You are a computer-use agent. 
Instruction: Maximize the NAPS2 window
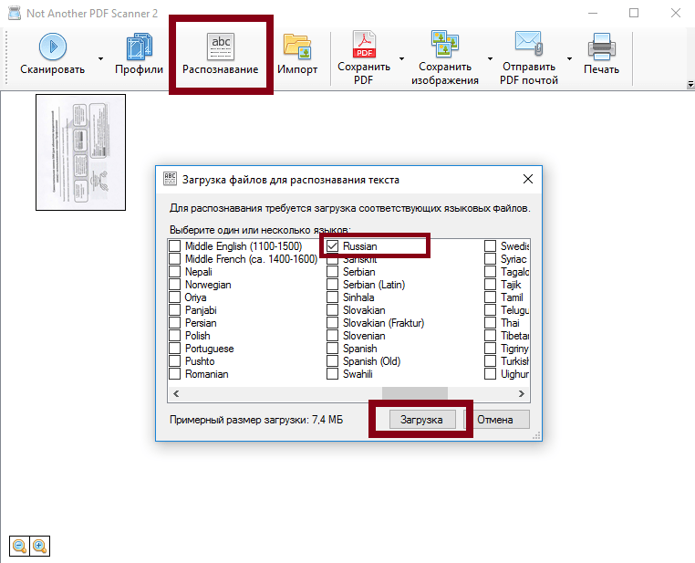634,14
